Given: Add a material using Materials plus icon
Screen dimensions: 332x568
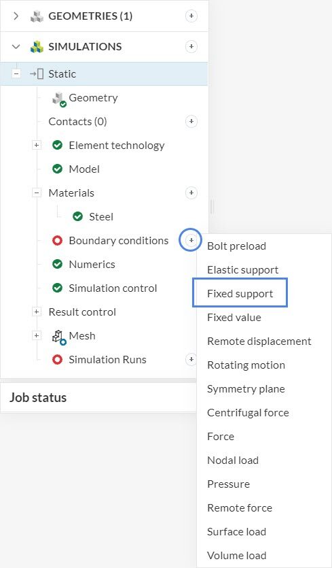Looking at the screenshot, I should click(191, 193).
